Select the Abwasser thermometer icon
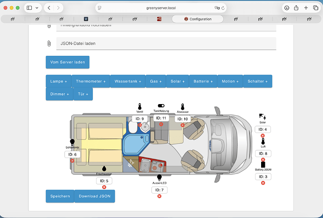Screen dimensions: 323x218 click(x=182, y=106)
